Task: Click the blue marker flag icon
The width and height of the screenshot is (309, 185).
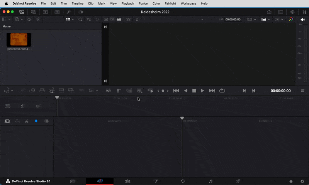Action: click(x=36, y=121)
